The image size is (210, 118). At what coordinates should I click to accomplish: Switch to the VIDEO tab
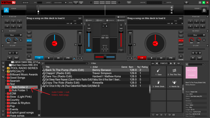coord(99,20)
